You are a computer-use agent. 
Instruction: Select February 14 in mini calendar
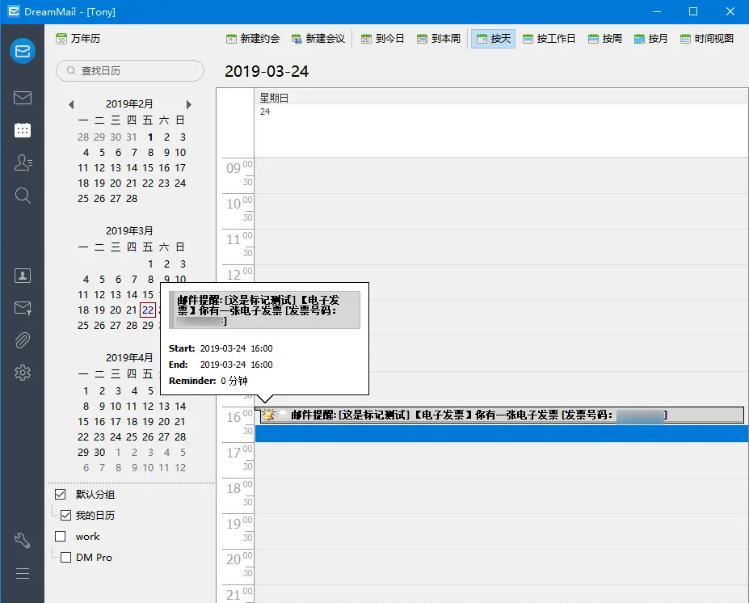(132, 167)
